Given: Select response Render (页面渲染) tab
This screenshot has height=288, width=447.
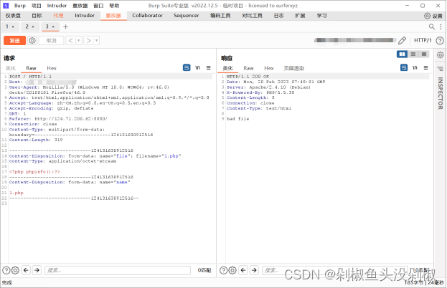Looking at the screenshot, I should 294,68.
